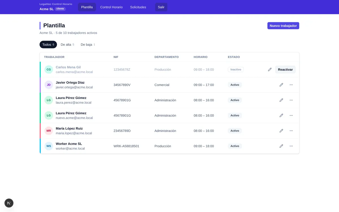Open the Control Horario section

point(111,7)
